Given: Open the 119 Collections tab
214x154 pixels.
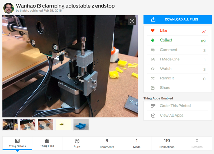Looking at the screenshot, I should (167, 143).
